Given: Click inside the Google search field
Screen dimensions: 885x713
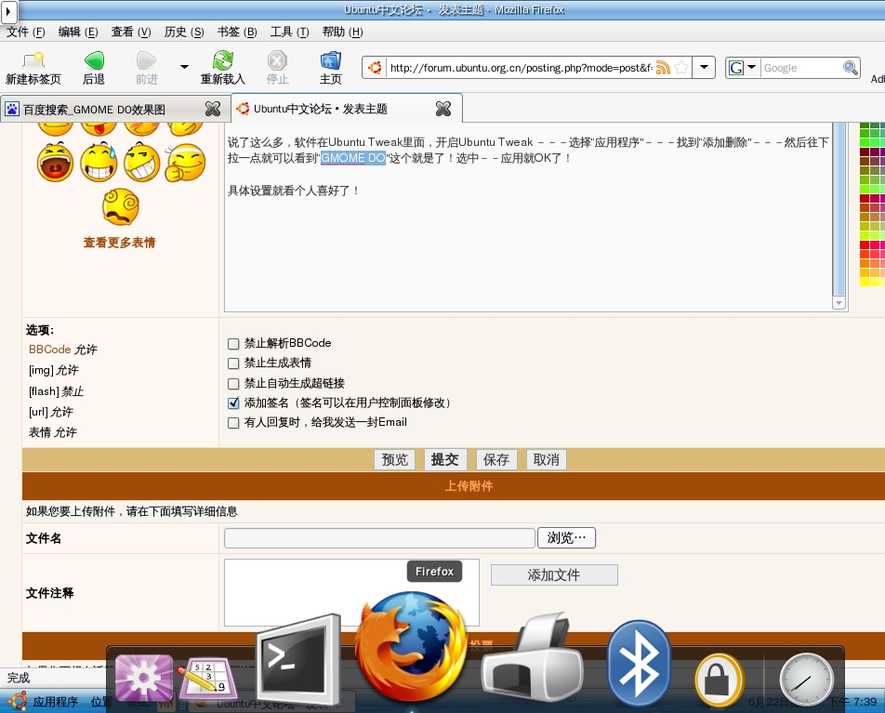Looking at the screenshot, I should 801,68.
